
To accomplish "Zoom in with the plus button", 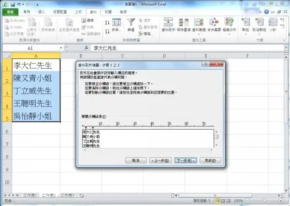I will click(x=281, y=201).
